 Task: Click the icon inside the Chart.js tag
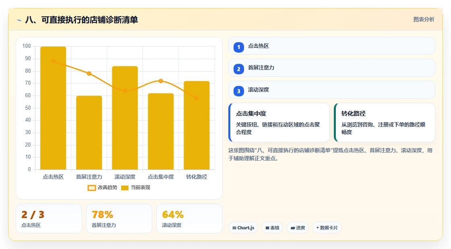234,228
